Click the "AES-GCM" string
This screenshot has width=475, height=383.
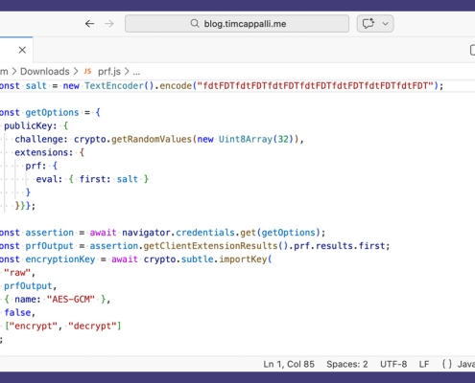pyautogui.click(x=71, y=300)
